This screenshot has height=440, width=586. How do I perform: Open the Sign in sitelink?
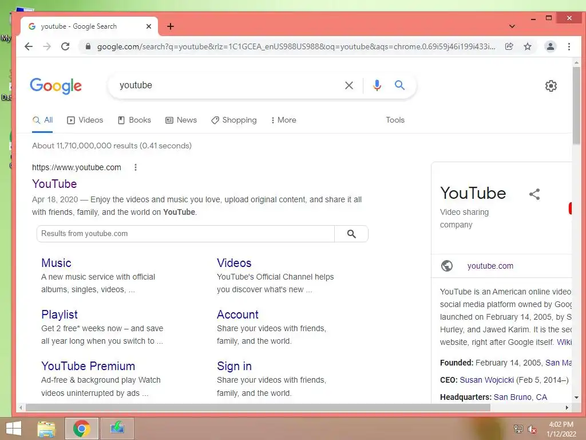pos(234,366)
